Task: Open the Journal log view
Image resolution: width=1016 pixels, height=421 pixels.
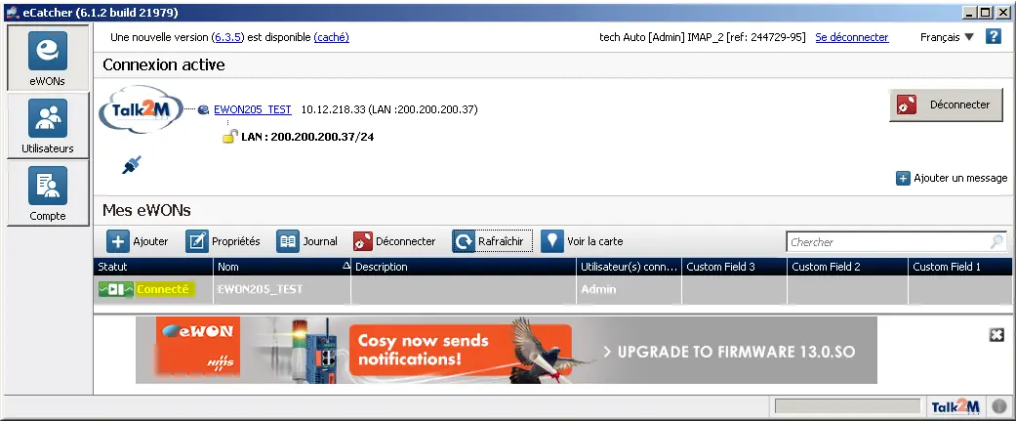Action: tap(307, 241)
